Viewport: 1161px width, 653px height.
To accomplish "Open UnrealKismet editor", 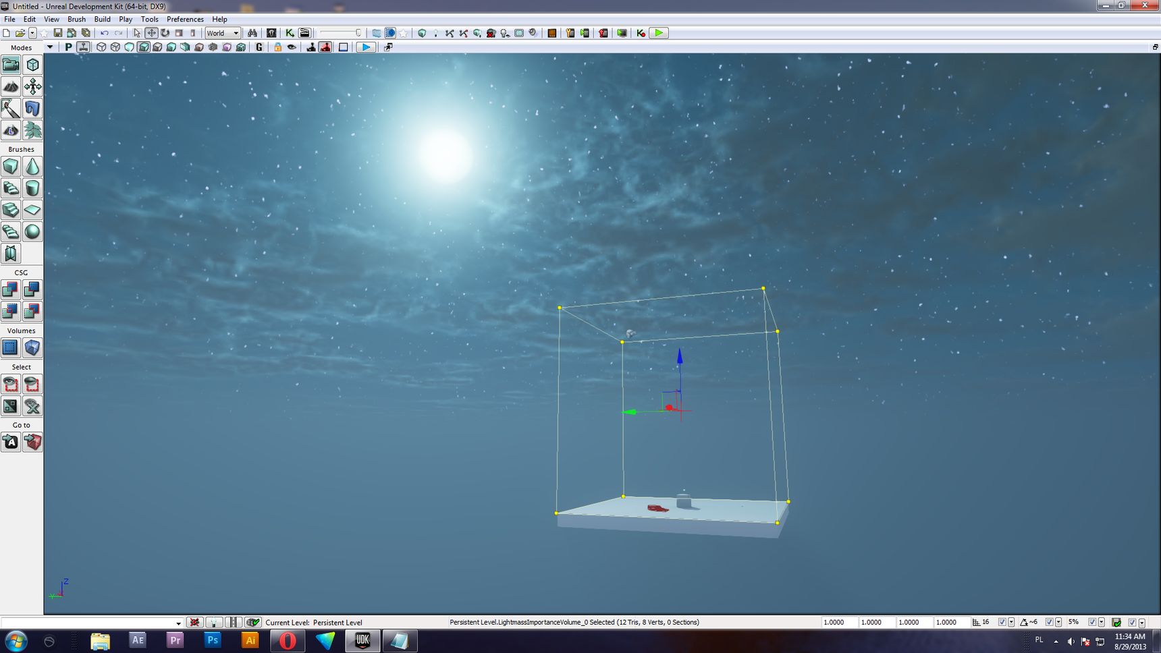I will tap(290, 33).
